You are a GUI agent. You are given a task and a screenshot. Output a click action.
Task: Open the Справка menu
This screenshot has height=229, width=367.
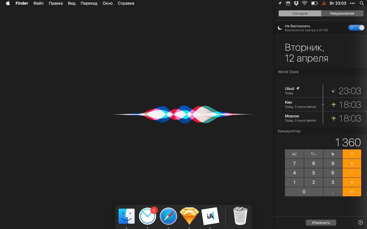click(126, 3)
